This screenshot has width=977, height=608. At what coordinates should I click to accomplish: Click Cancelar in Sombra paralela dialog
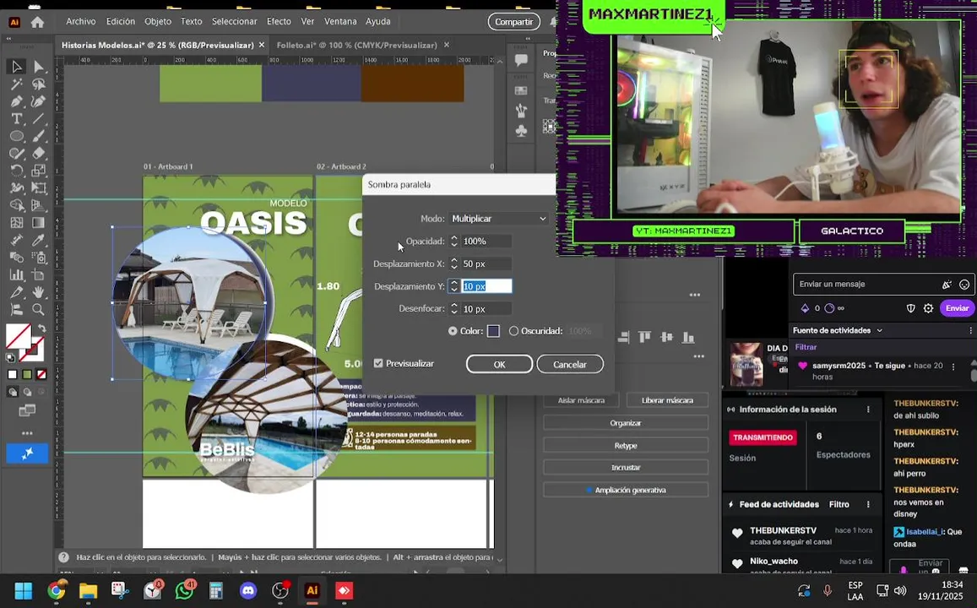[x=570, y=365]
